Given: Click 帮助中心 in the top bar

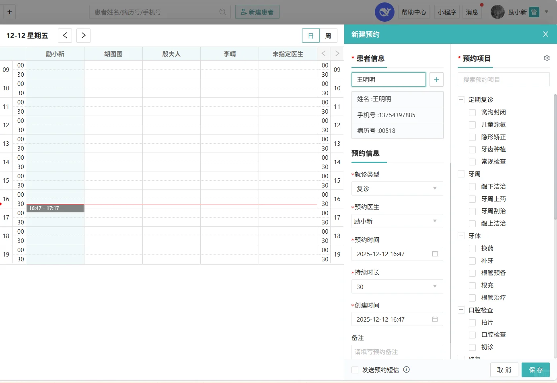Looking at the screenshot, I should pos(414,12).
